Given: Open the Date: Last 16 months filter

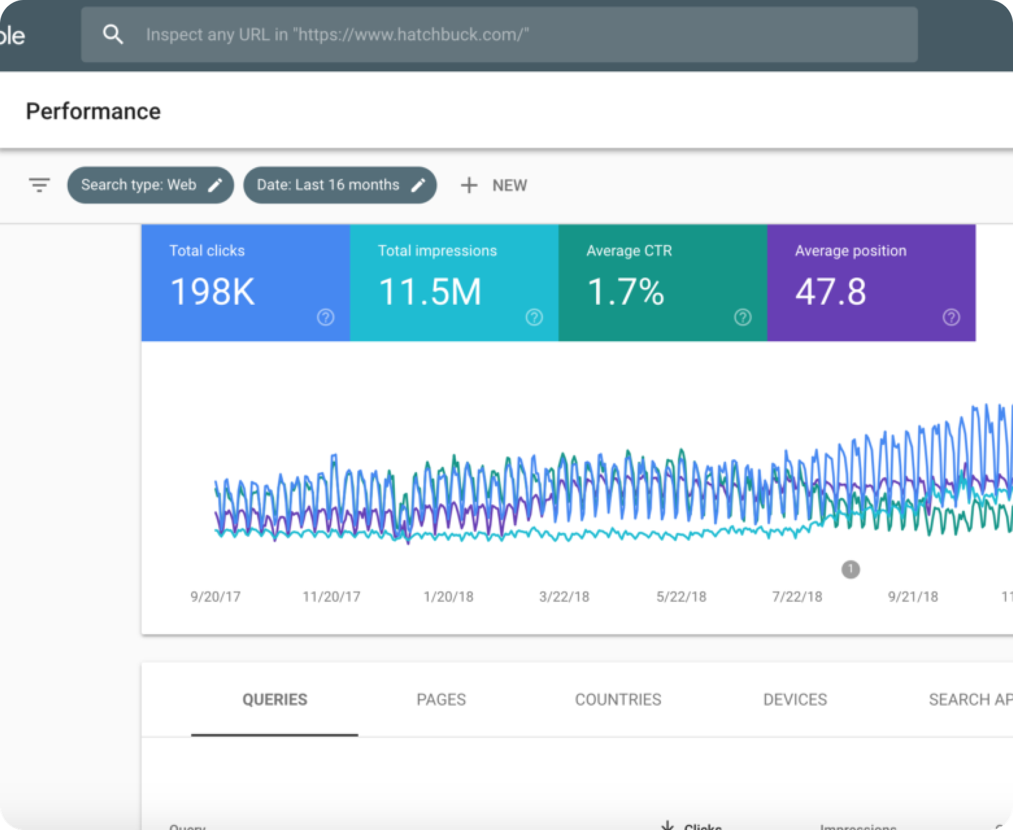Looking at the screenshot, I should [x=340, y=185].
